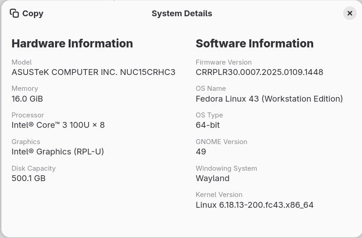Click the Intel Graphics (RPL-U) value

[58, 152]
